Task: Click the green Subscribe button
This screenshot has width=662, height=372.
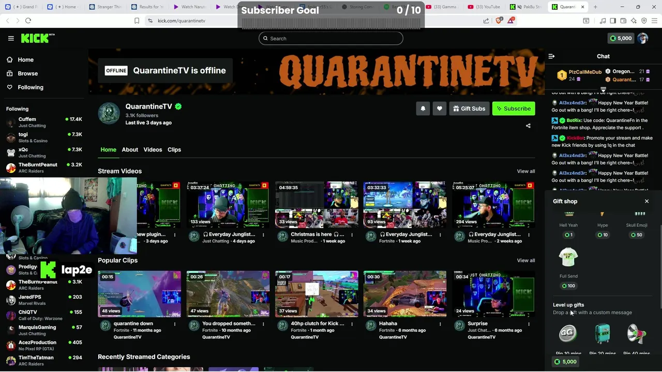Action: tap(514, 109)
